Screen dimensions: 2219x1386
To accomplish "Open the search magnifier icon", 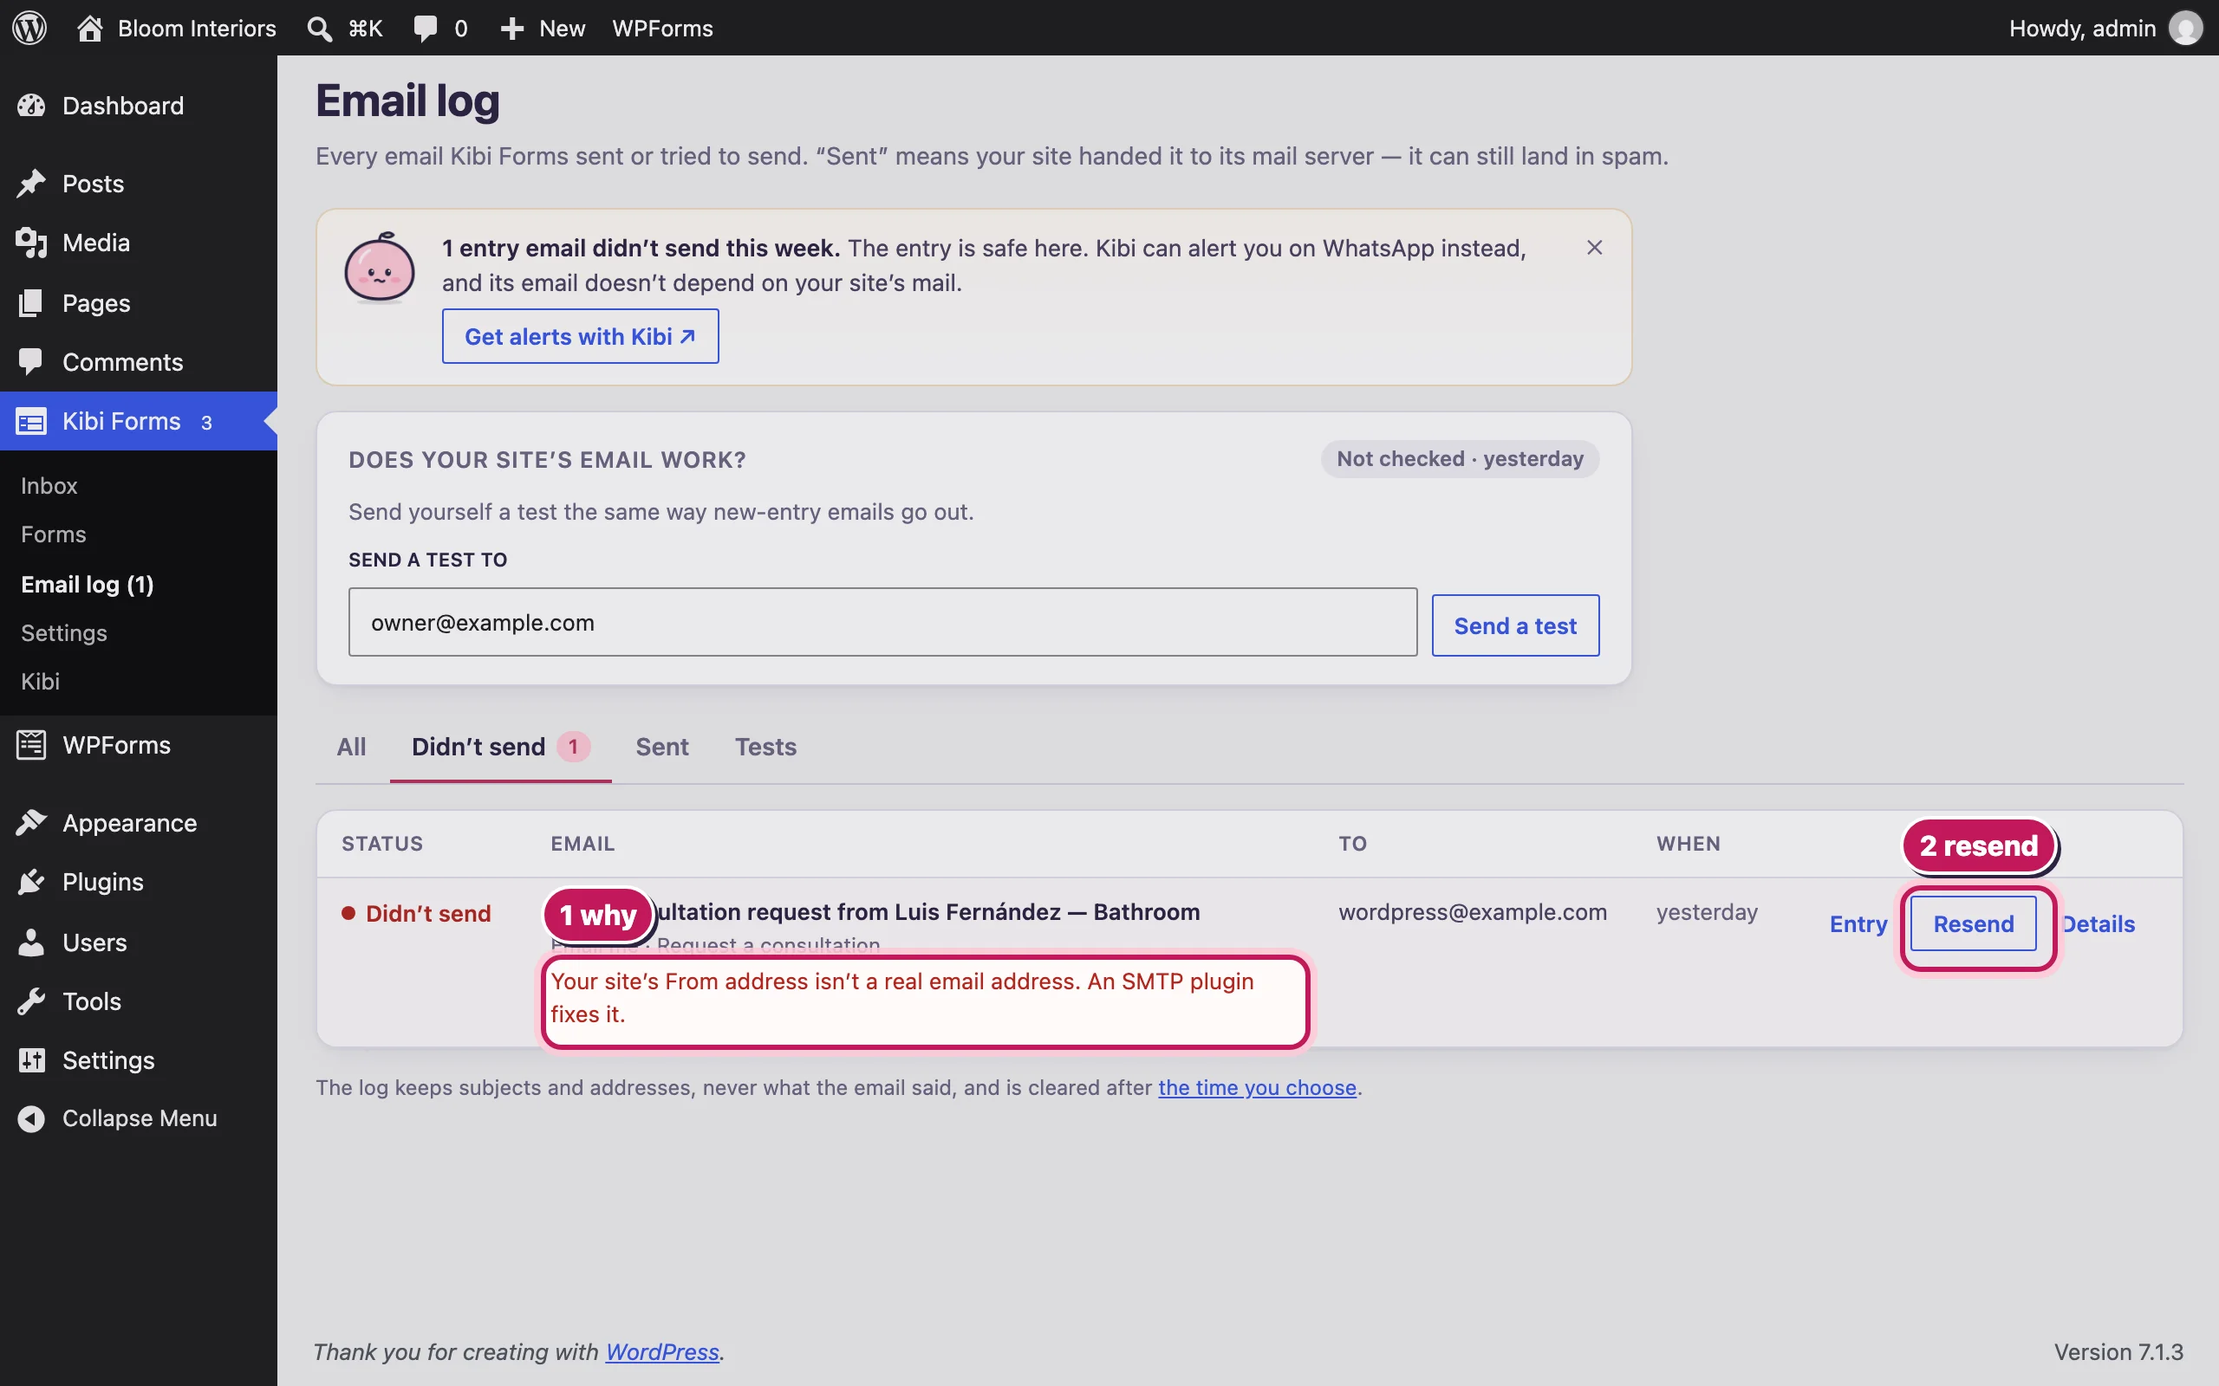I will click(x=319, y=29).
